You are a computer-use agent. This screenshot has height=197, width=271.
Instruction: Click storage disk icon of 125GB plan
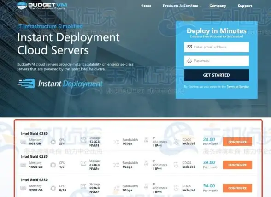coord(83,140)
